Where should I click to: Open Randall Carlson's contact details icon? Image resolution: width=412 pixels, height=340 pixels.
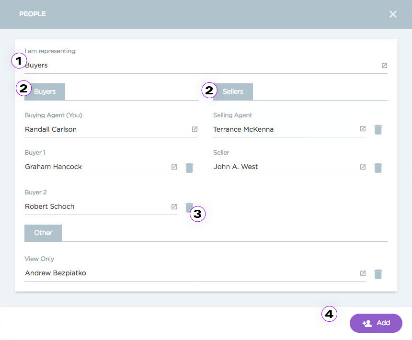(x=195, y=129)
